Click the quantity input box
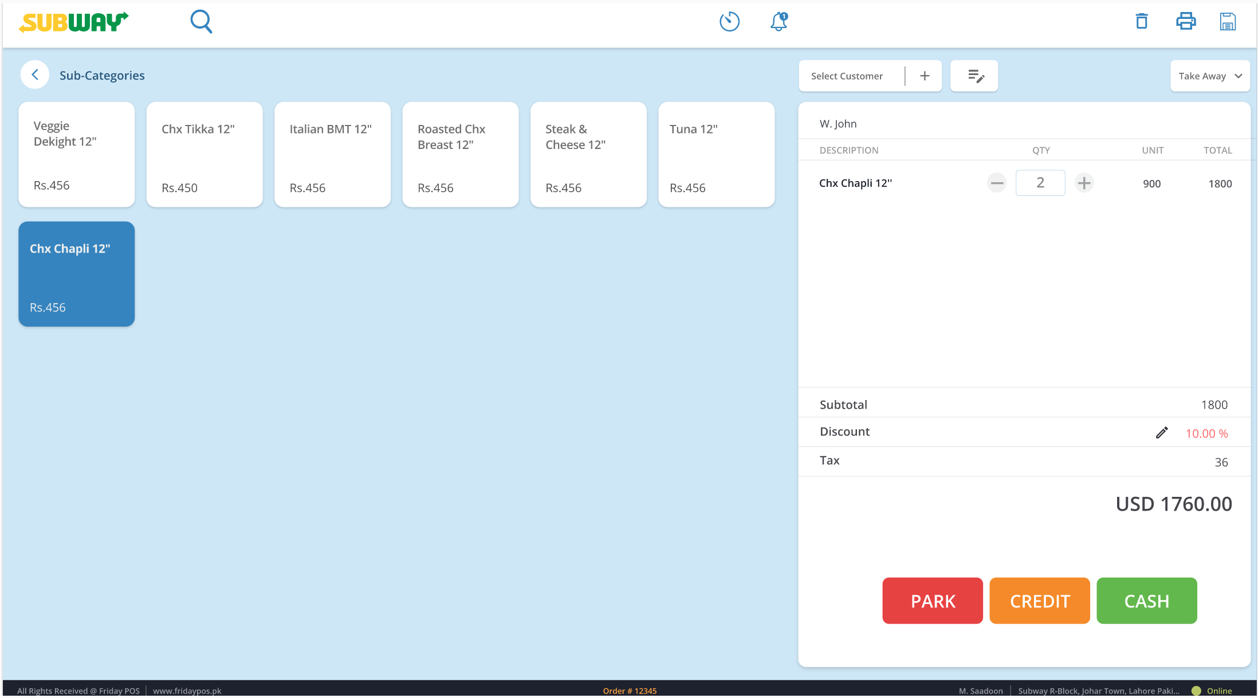Image resolution: width=1258 pixels, height=698 pixels. click(1040, 183)
